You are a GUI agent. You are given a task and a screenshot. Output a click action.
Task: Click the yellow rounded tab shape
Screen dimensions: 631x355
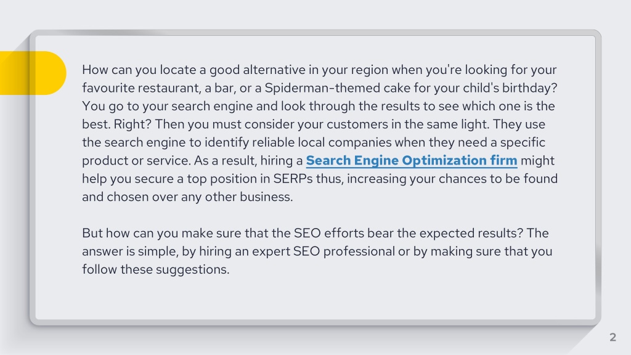[x=33, y=73]
